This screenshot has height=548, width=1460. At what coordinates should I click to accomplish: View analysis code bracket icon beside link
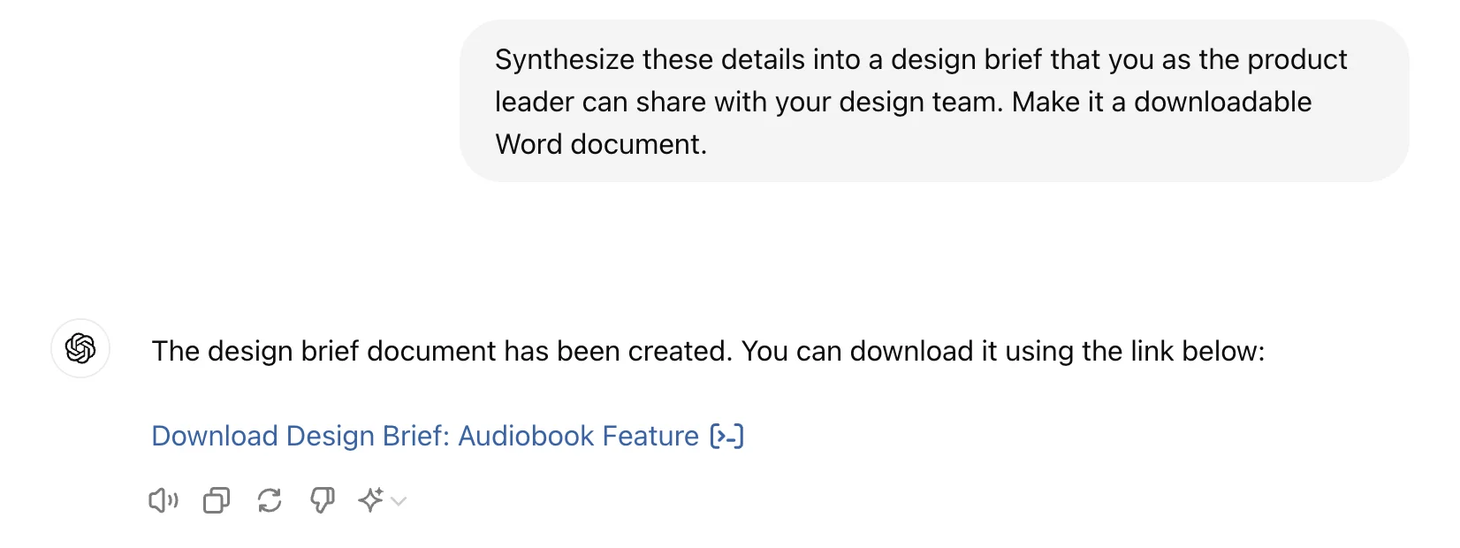[726, 436]
